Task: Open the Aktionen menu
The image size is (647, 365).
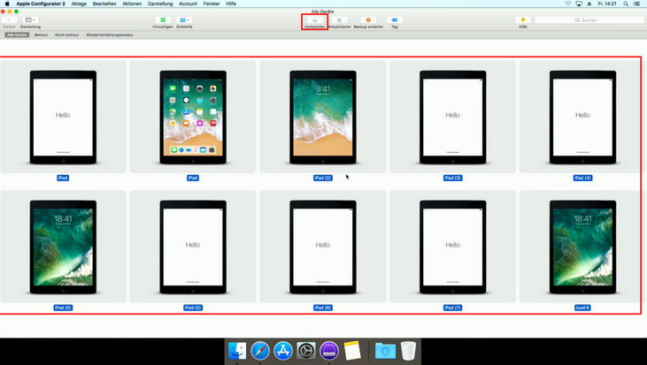Action: (132, 4)
